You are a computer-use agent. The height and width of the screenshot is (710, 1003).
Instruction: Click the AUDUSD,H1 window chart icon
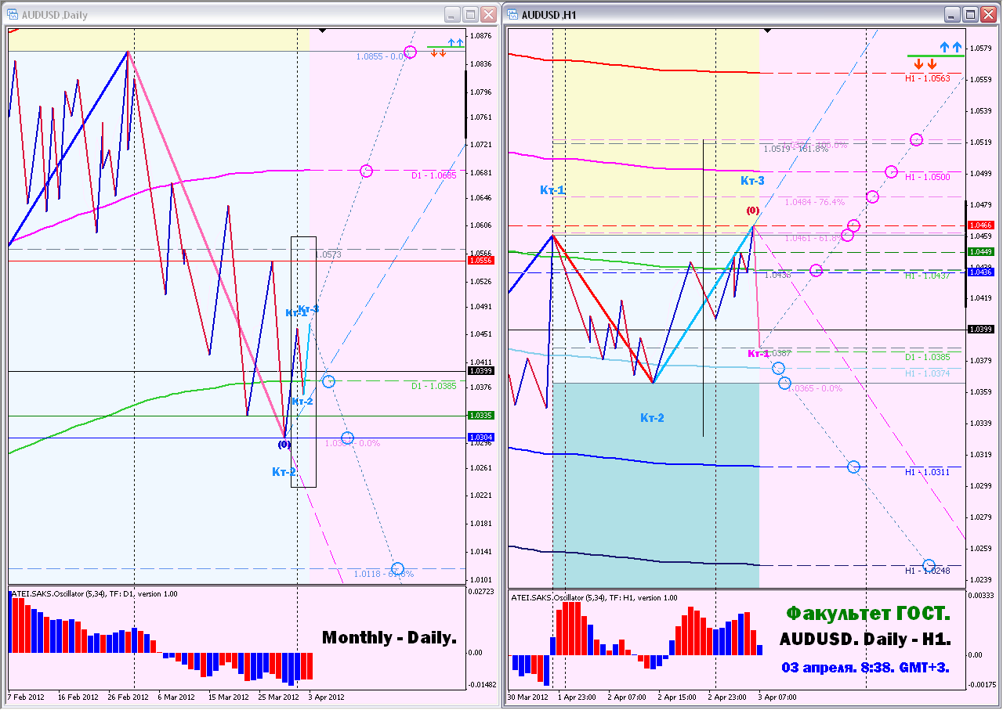(x=512, y=14)
